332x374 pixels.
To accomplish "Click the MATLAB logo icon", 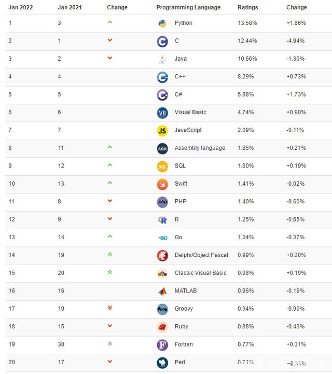I will coord(162,291).
